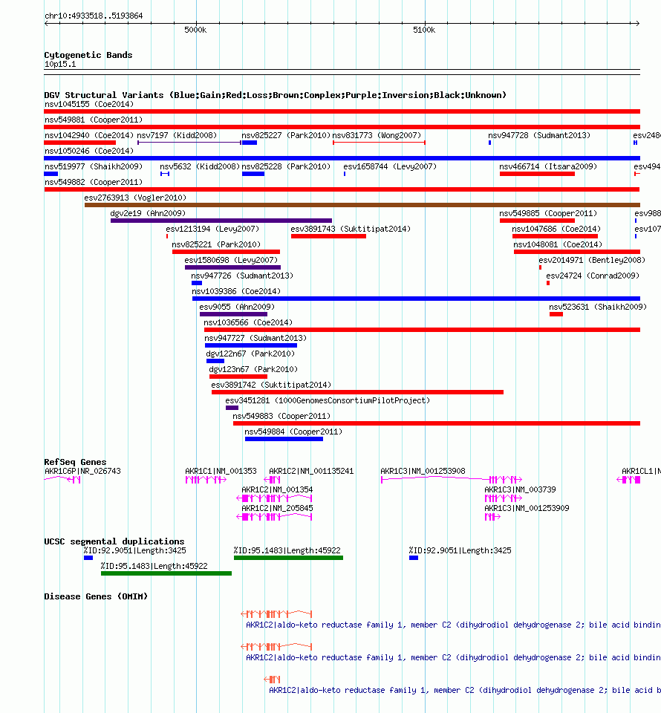
Task: Open the first AKR1C2 OMIM disease gene link
Action: 453,625
